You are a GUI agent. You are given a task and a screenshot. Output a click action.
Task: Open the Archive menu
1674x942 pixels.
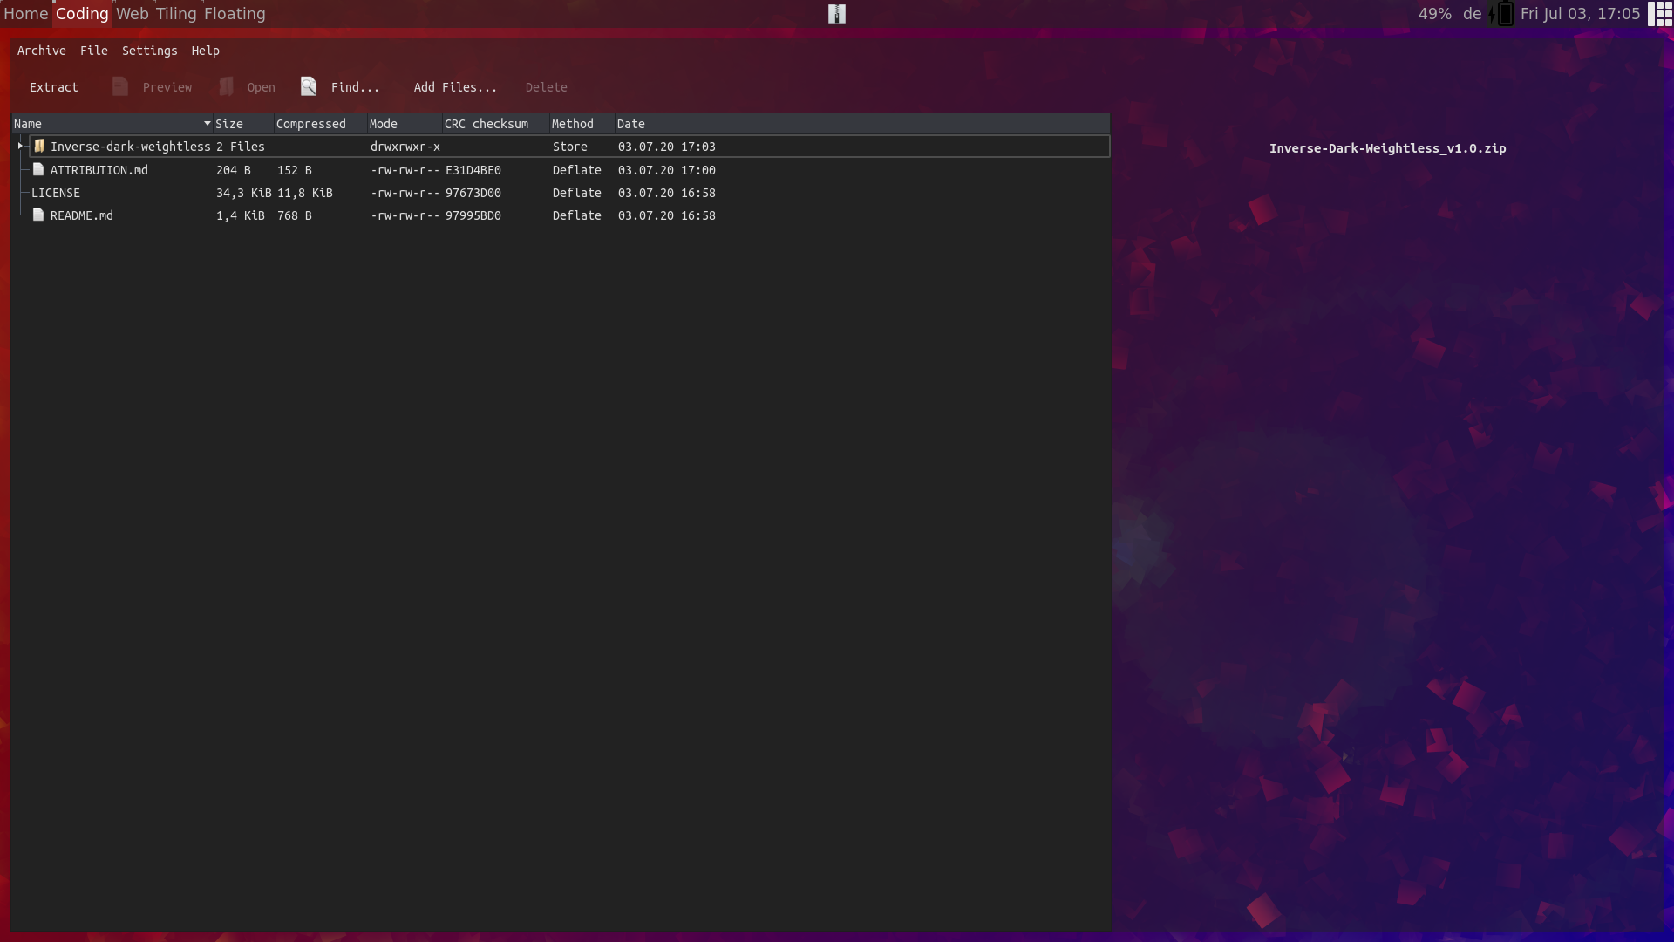coord(42,51)
